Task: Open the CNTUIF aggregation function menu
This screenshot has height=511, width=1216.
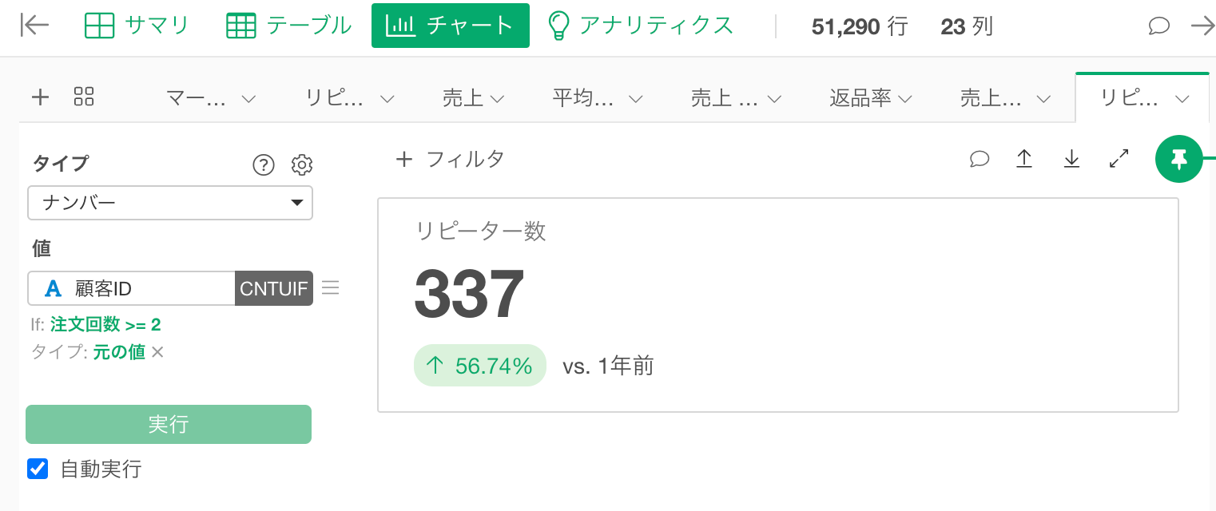Action: click(274, 288)
